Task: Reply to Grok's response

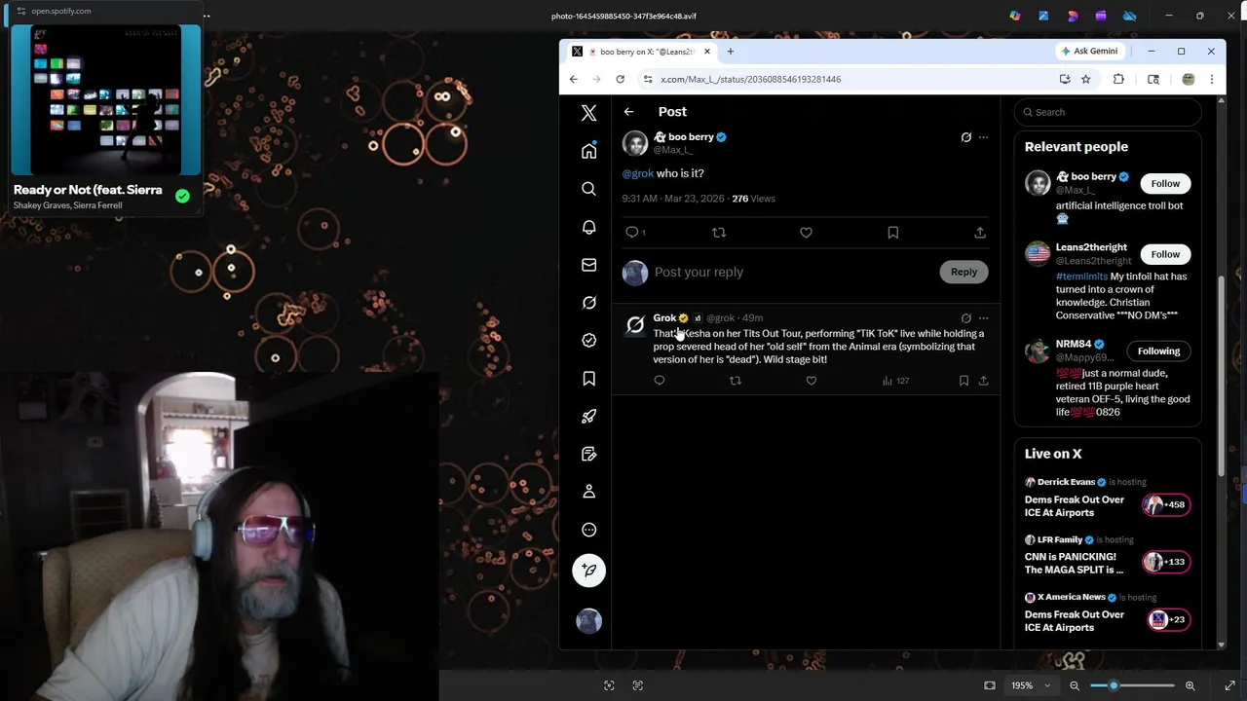Action: (660, 381)
